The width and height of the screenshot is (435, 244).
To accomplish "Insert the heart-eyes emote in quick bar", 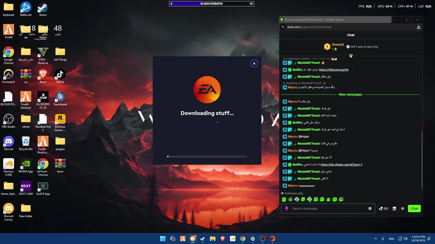I will click(x=341, y=199).
